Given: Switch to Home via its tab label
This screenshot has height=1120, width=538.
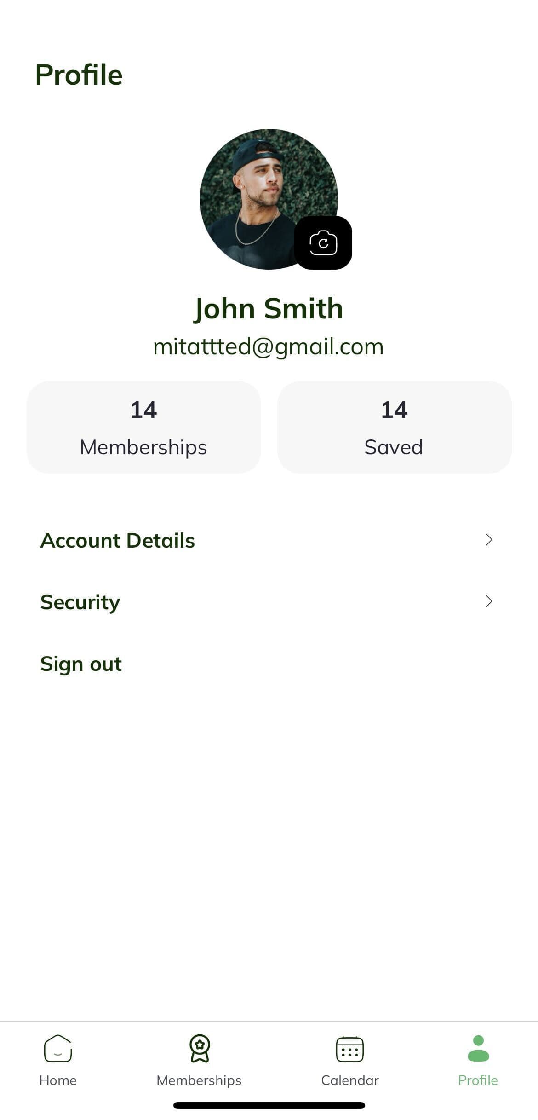Looking at the screenshot, I should point(58,1080).
